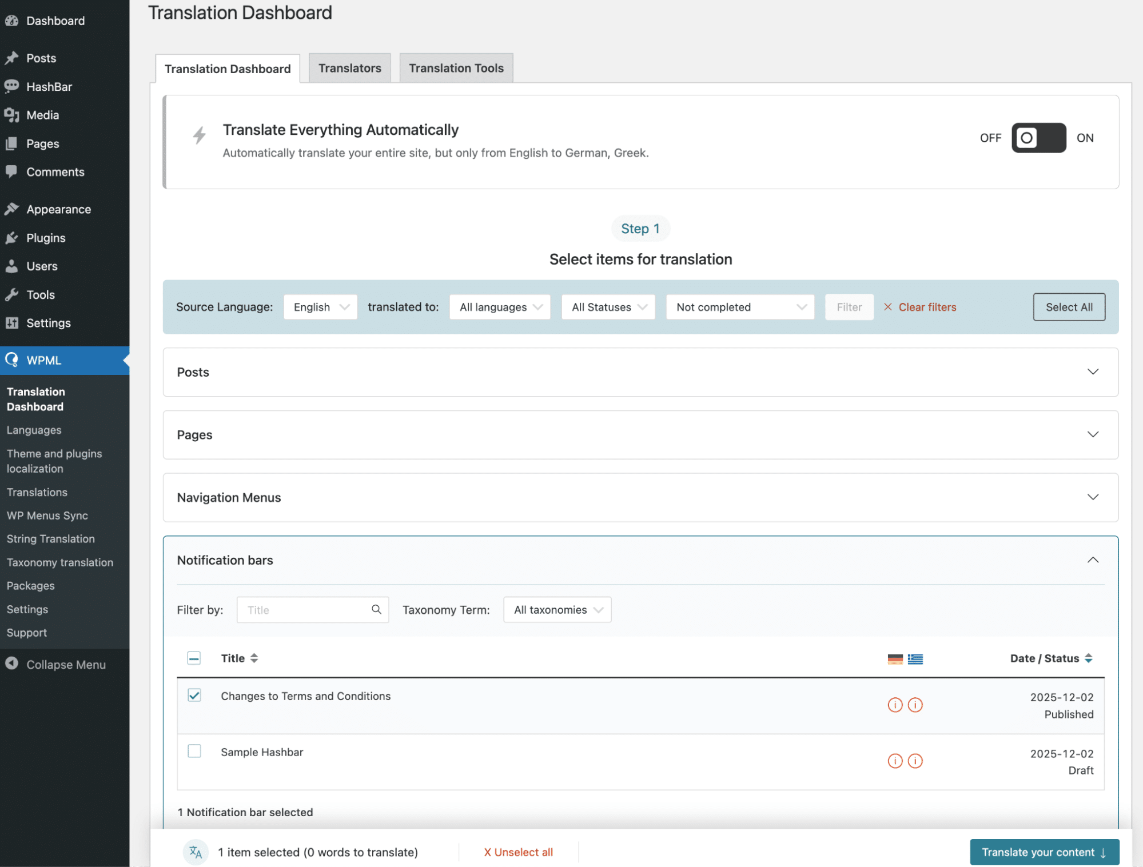This screenshot has height=867, width=1143.
Task: Click the Translate your content button
Action: click(x=1044, y=852)
